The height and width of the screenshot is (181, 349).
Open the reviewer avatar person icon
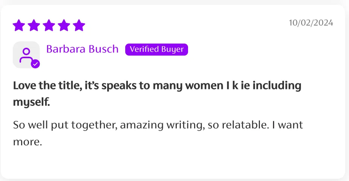coord(26,55)
